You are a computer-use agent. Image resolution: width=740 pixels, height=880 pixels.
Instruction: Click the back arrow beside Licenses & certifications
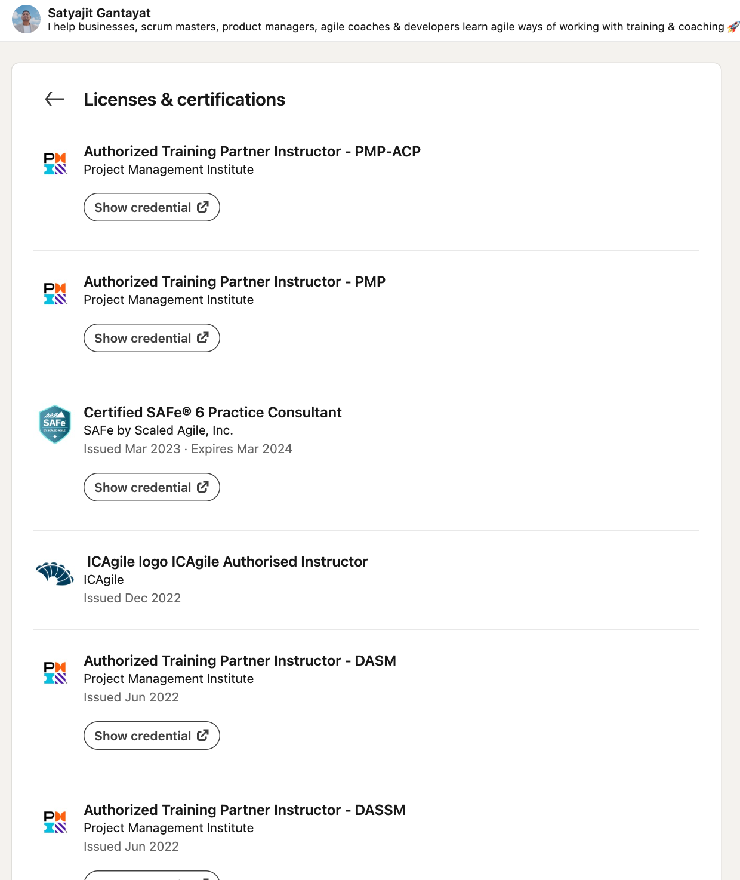point(54,99)
